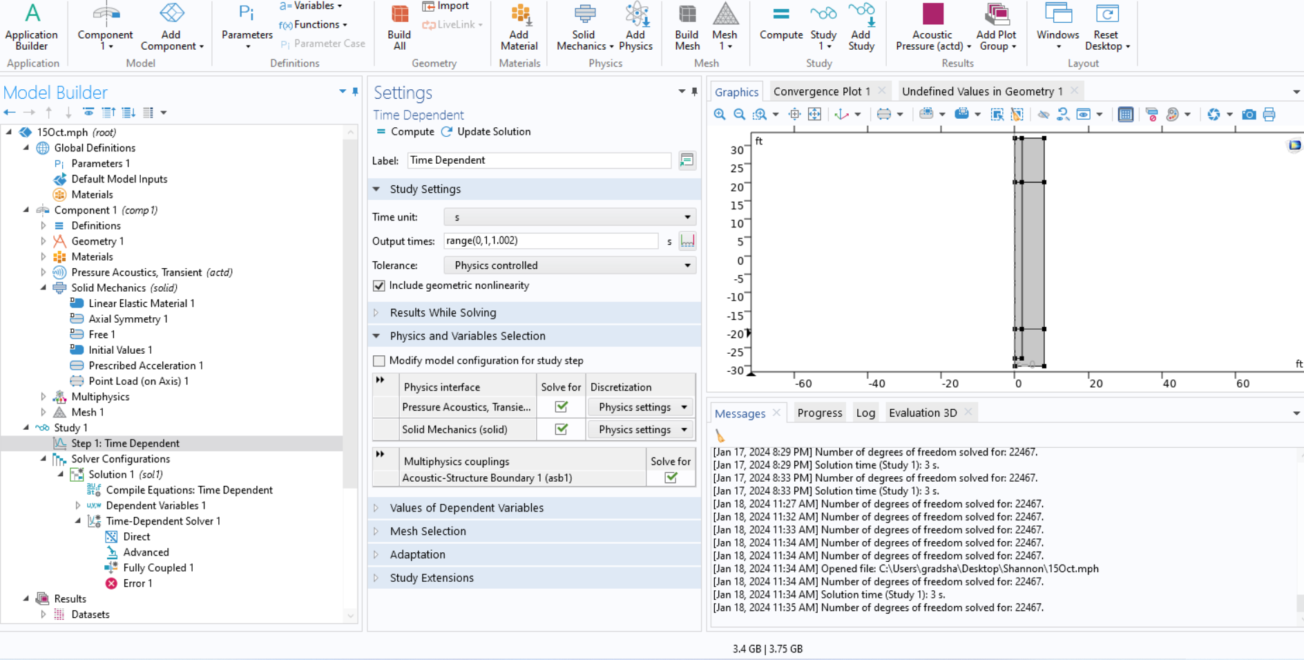Zoom in on the Graphics view
Screen dimensions: 1304x660
pyautogui.click(x=720, y=115)
